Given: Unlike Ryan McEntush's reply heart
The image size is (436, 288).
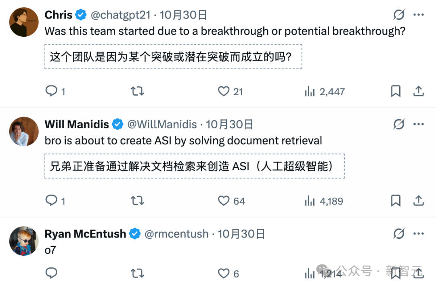Looking at the screenshot, I should pyautogui.click(x=224, y=273).
